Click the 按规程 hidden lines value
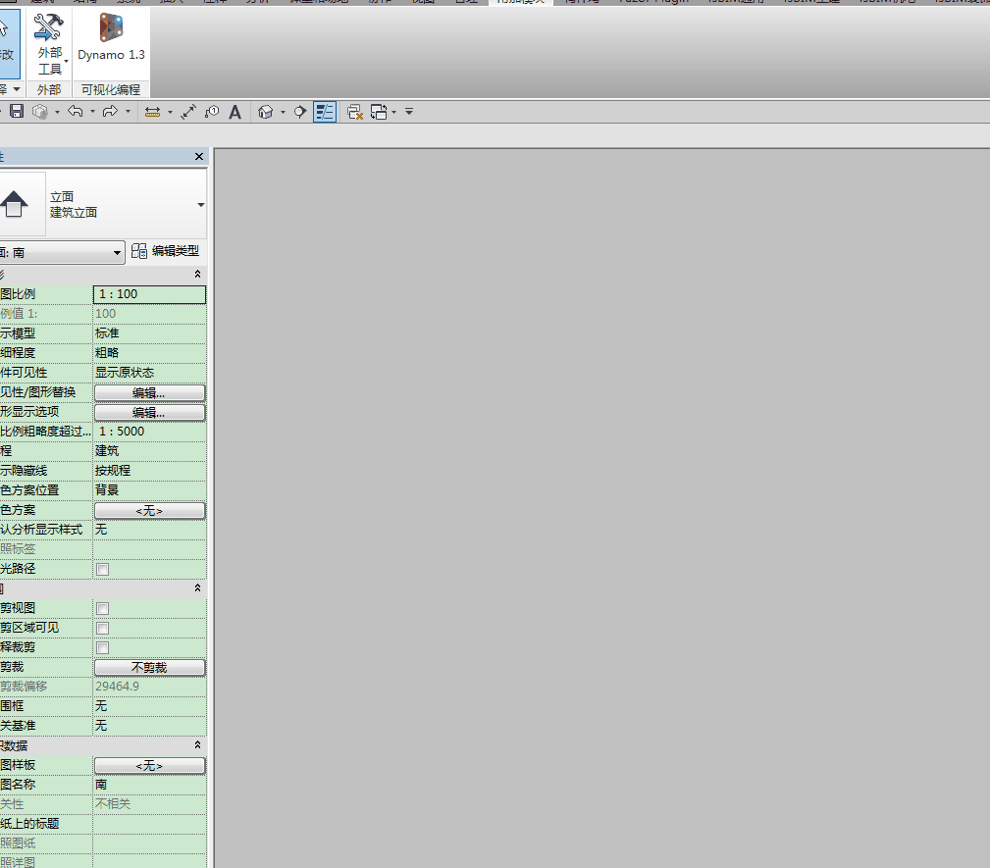This screenshot has width=990, height=868. [x=150, y=471]
